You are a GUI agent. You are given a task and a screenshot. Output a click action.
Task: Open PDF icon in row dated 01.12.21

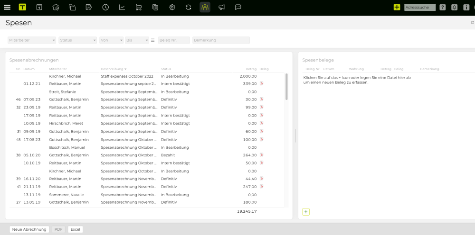261,84
